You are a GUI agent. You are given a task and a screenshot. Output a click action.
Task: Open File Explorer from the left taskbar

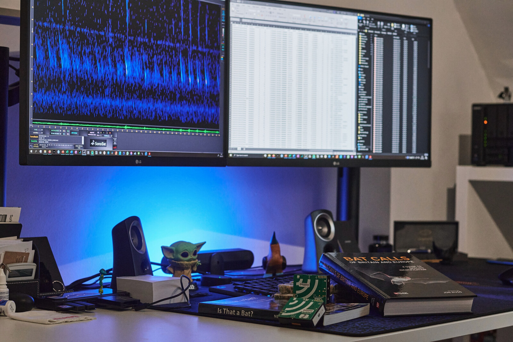pos(45,152)
